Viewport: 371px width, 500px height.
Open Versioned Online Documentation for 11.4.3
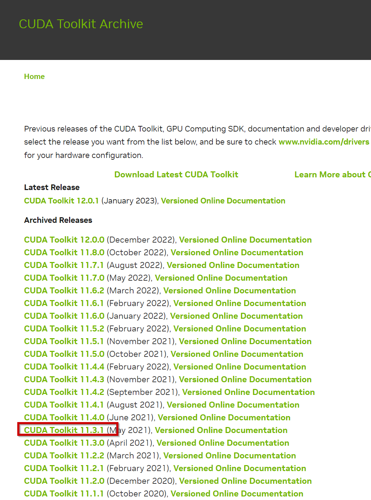click(x=245, y=379)
